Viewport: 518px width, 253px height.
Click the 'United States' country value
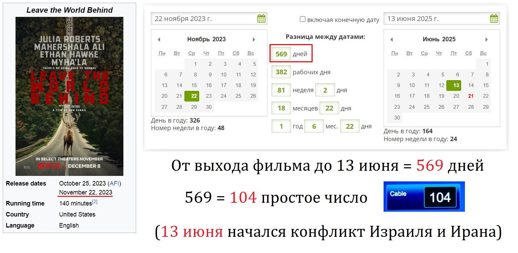point(77,214)
